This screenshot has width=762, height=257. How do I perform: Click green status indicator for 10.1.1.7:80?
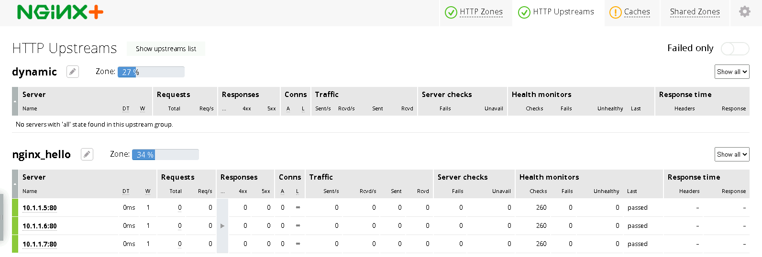[x=15, y=244]
